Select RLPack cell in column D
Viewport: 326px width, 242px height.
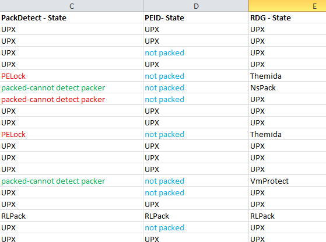(x=196, y=216)
